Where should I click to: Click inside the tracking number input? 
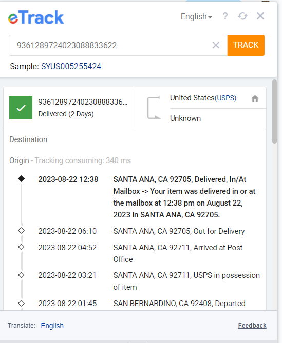tap(109, 45)
